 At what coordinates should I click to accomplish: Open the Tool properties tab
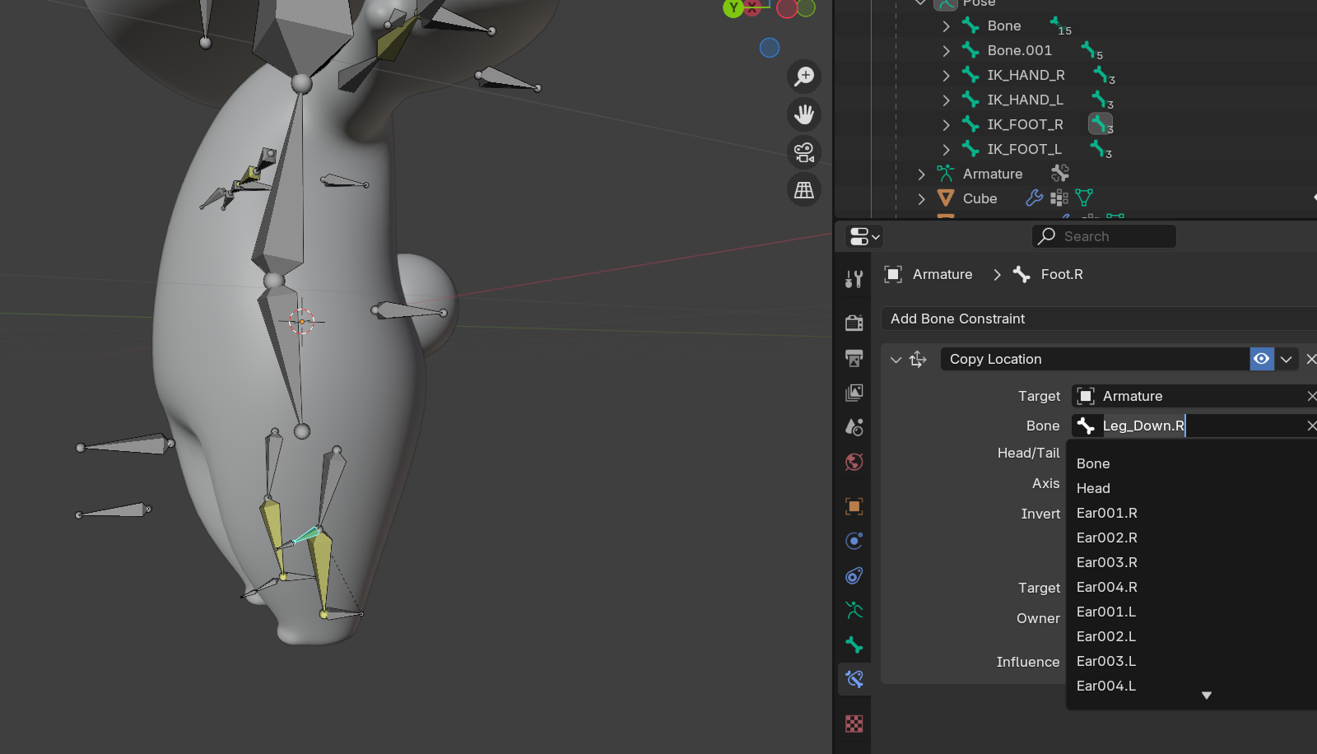[x=854, y=280]
